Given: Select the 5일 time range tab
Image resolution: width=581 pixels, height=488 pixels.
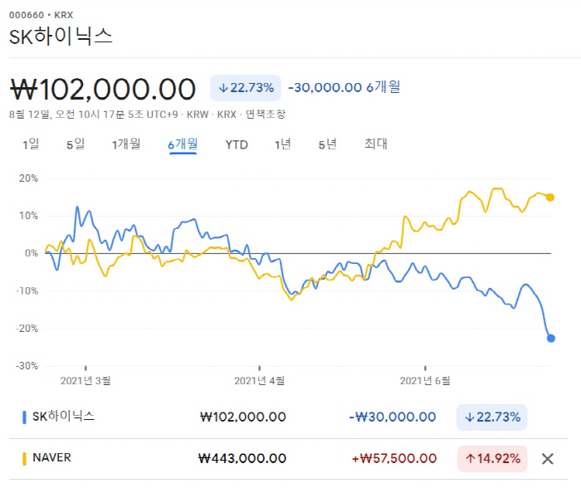Looking at the screenshot, I should [76, 144].
